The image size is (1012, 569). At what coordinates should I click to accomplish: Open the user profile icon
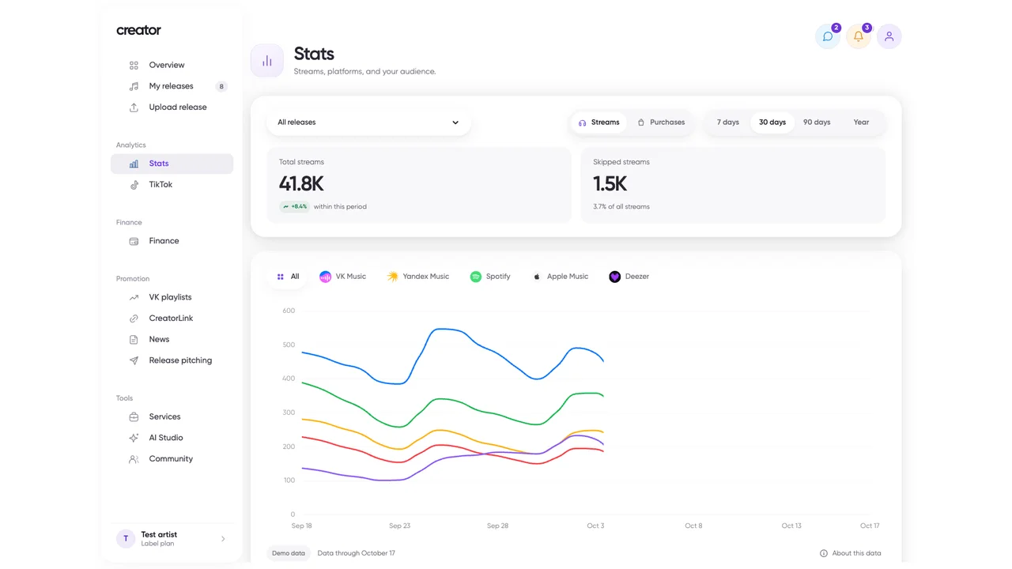(889, 36)
